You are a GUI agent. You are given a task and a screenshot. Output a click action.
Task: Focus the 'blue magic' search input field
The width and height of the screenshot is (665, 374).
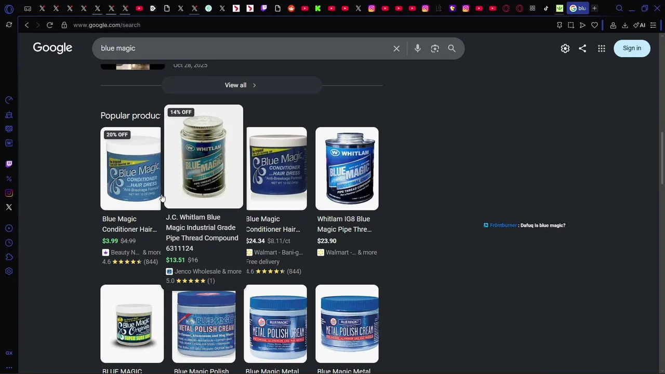click(x=244, y=48)
